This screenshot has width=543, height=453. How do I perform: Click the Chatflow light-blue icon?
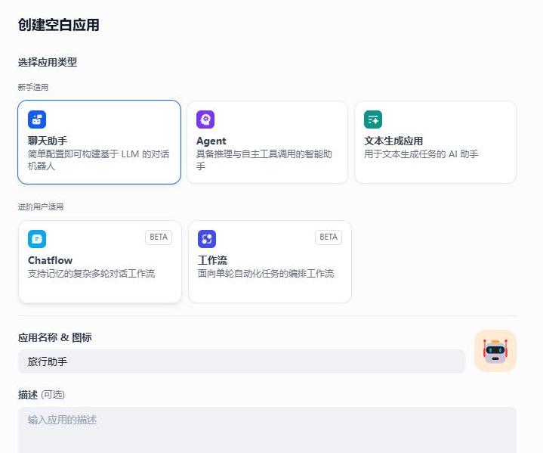(37, 239)
